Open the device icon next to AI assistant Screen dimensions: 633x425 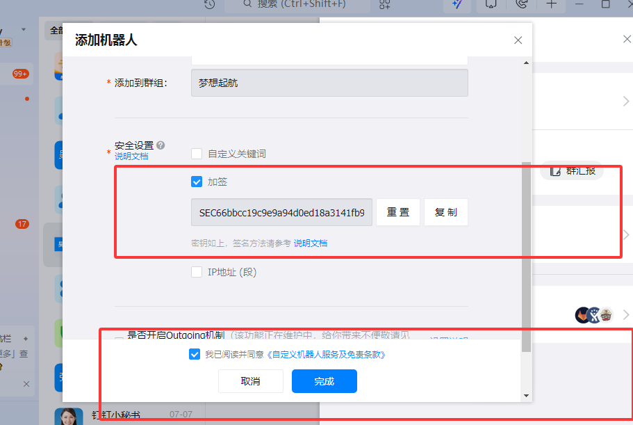[491, 4]
